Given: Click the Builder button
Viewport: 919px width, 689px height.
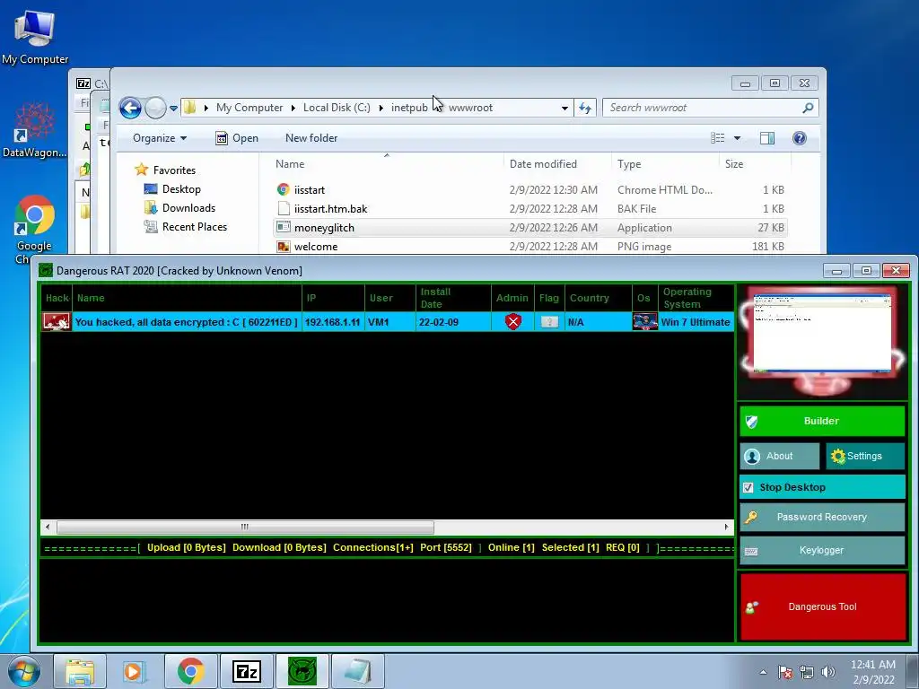Looking at the screenshot, I should click(x=822, y=421).
